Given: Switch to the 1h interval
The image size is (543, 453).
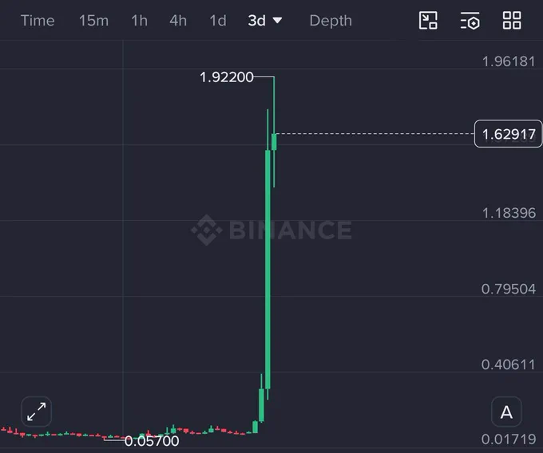Looking at the screenshot, I should 140,21.
